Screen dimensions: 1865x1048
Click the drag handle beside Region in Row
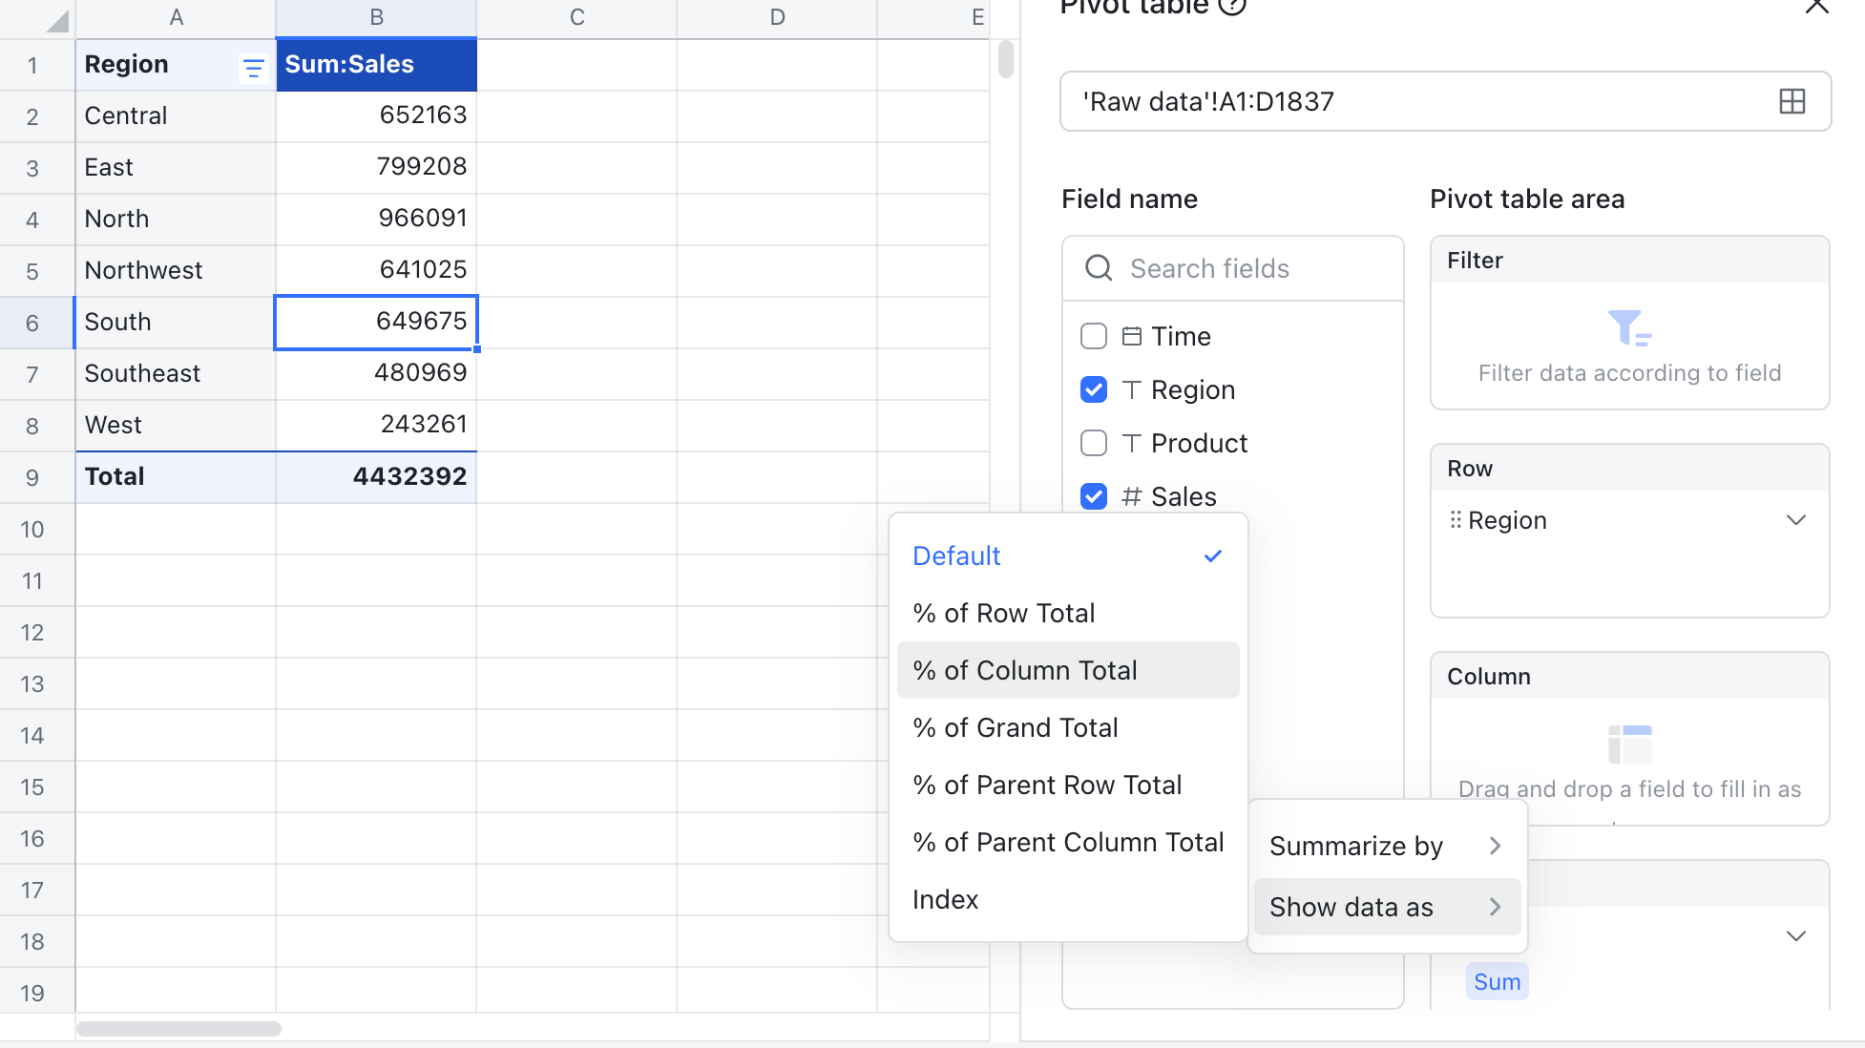pos(1455,520)
